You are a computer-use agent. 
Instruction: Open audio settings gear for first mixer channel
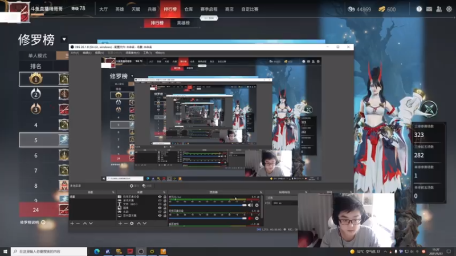click(257, 205)
